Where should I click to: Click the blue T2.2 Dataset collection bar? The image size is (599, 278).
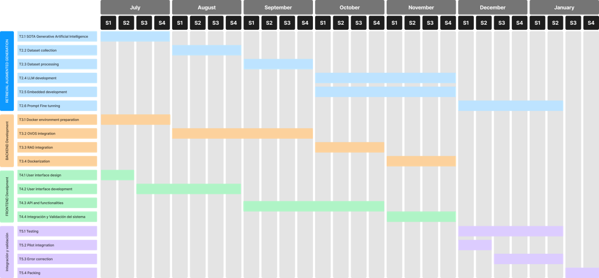click(x=206, y=51)
